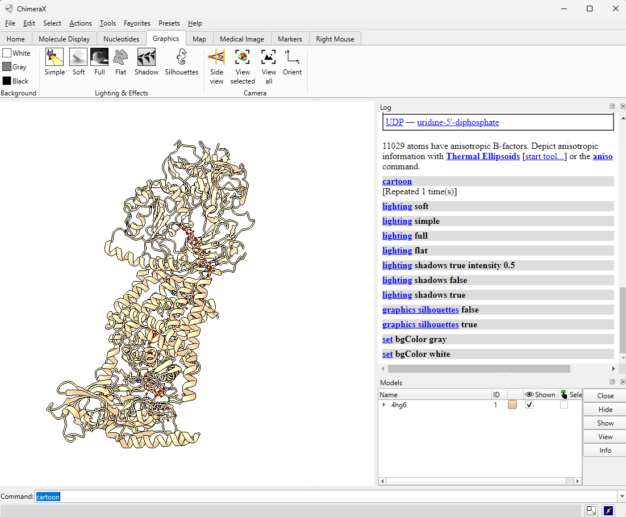Switch to the Home tab
This screenshot has height=517, width=626.
[15, 39]
